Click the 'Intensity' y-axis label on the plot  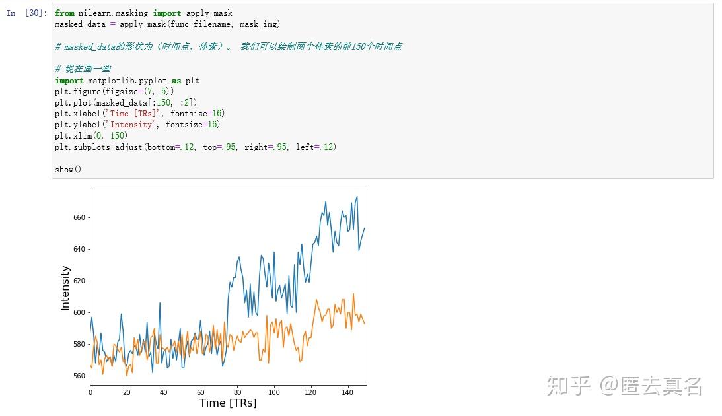point(65,288)
